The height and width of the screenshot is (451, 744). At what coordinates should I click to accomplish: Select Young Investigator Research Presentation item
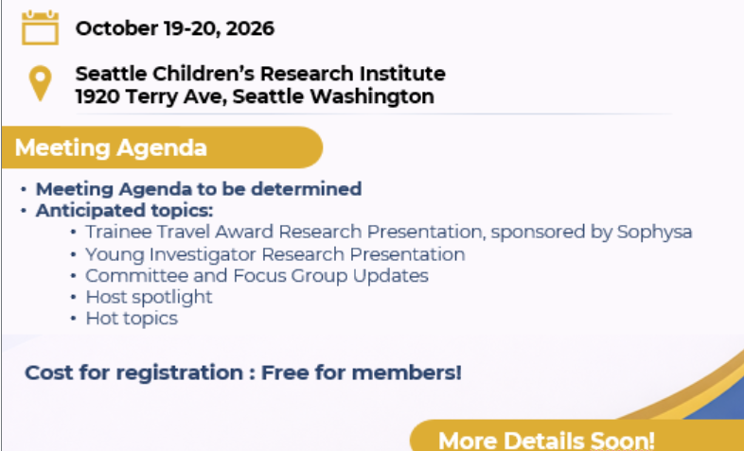(x=275, y=254)
